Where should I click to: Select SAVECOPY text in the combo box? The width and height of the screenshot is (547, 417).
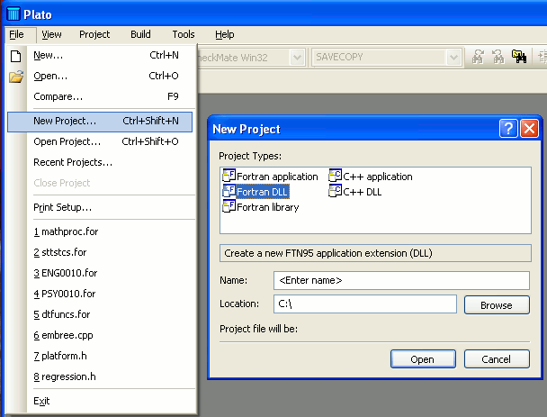pos(339,57)
